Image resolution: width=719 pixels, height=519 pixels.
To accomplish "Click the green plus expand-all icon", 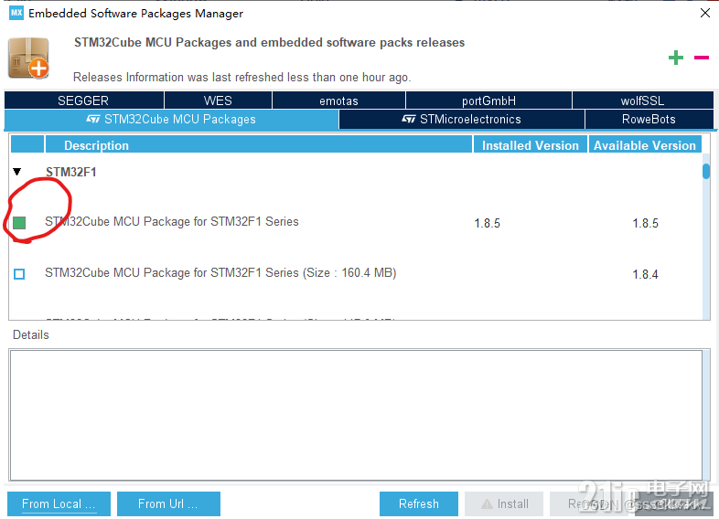I will pos(675,58).
